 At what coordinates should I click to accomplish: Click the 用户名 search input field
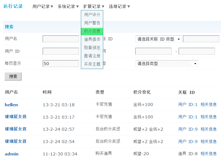tap(61, 39)
